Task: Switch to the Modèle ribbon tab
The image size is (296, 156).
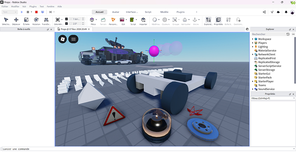Action: (x=164, y=12)
